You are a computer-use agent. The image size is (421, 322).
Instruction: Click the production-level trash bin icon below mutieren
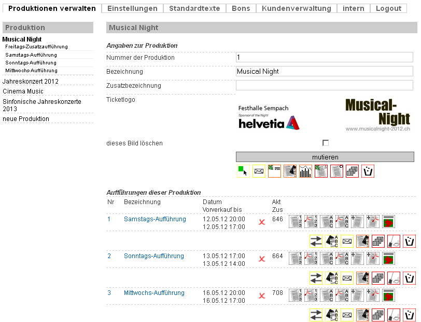tap(368, 171)
